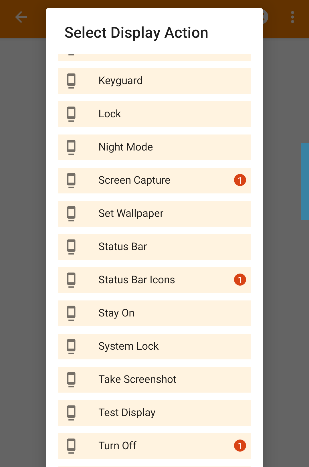
Task: Open the three-dot overflow menu
Action: pos(292,17)
